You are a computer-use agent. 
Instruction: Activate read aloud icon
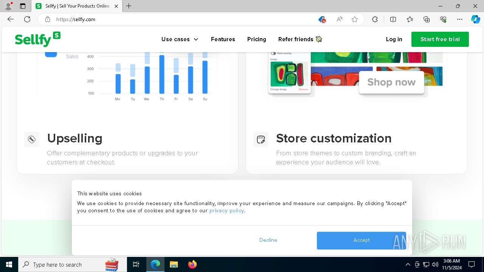coord(340,19)
